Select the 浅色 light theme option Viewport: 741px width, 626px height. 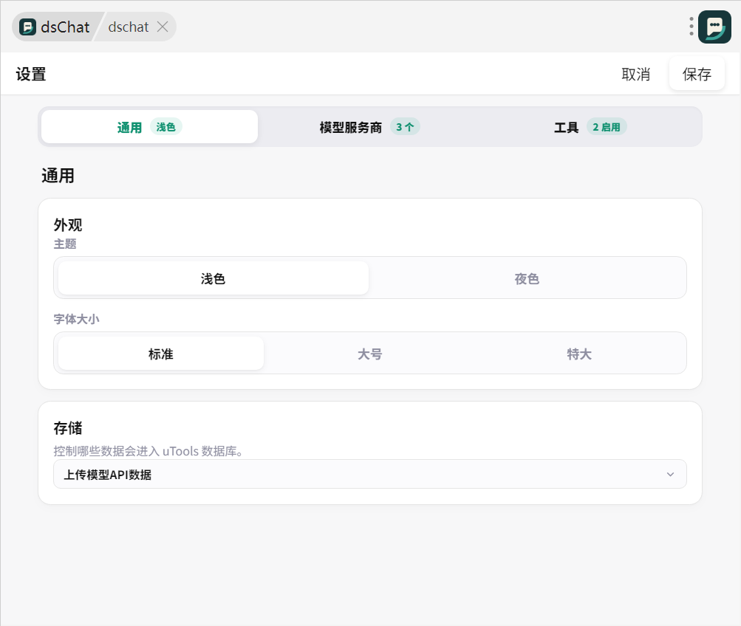click(x=213, y=278)
